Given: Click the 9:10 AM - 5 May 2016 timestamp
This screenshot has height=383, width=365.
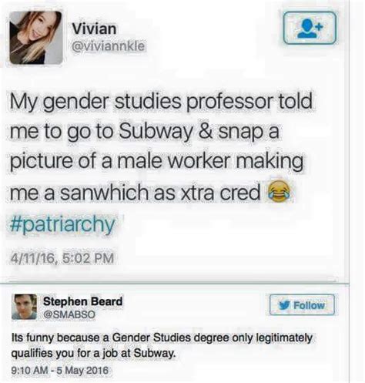Looking at the screenshot, I should 60,370.
